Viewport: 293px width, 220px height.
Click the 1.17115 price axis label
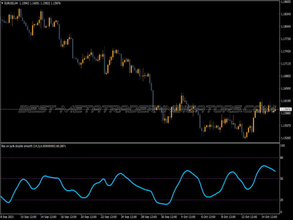pos(286,64)
